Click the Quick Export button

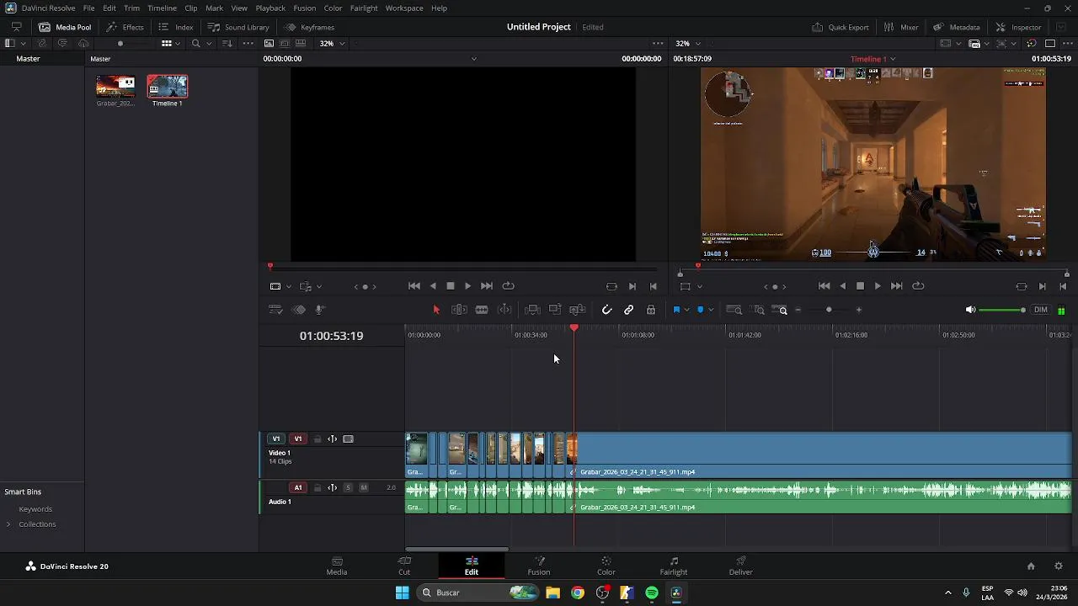pos(840,27)
